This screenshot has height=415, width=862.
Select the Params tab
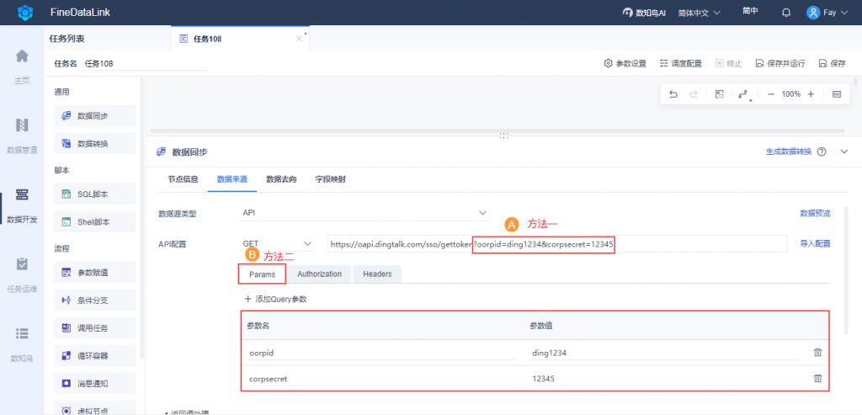pyautogui.click(x=263, y=274)
